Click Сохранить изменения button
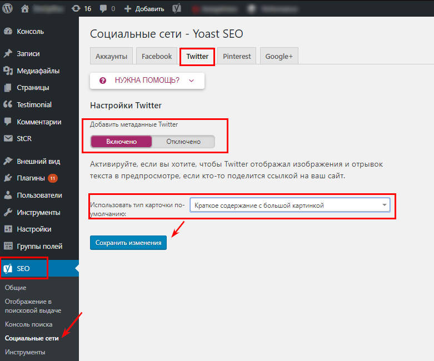The width and height of the screenshot is (434, 361). pyautogui.click(x=128, y=243)
